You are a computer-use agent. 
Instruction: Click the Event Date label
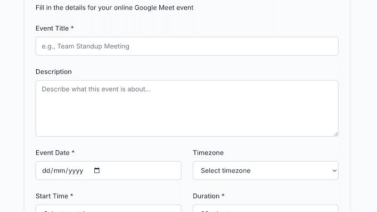52,153
